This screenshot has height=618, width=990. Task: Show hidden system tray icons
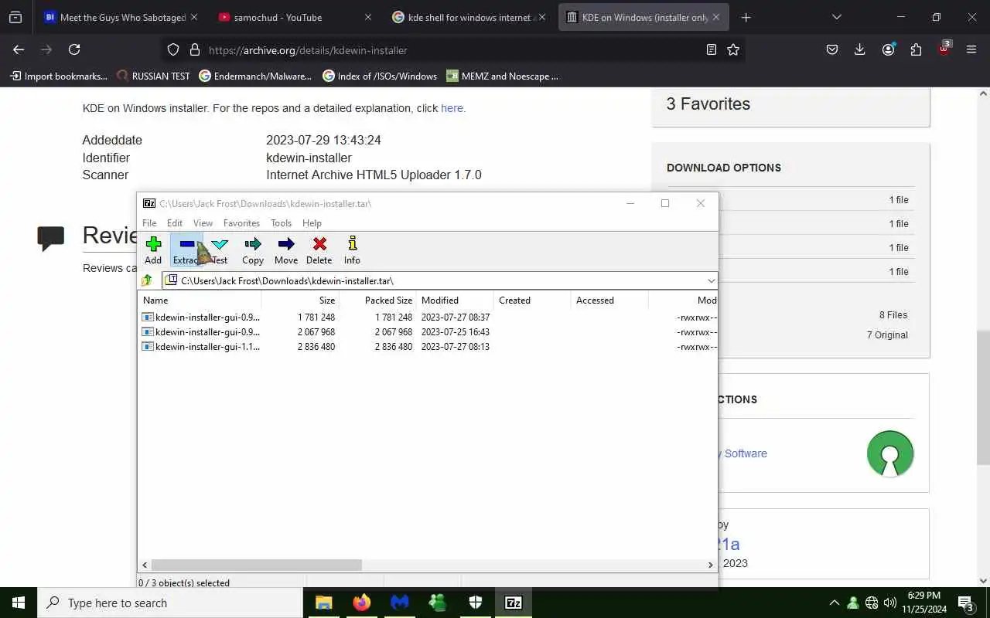pyautogui.click(x=834, y=603)
